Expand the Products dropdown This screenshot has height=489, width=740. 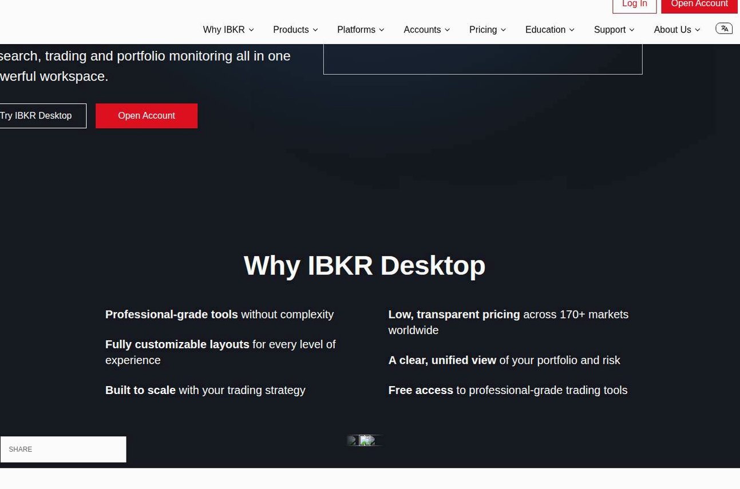[295, 30]
